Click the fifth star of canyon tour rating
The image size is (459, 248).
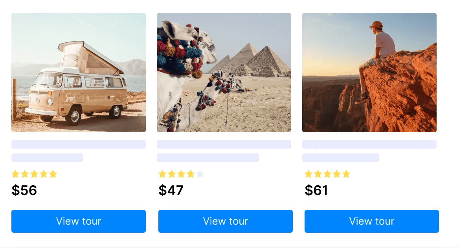346,174
